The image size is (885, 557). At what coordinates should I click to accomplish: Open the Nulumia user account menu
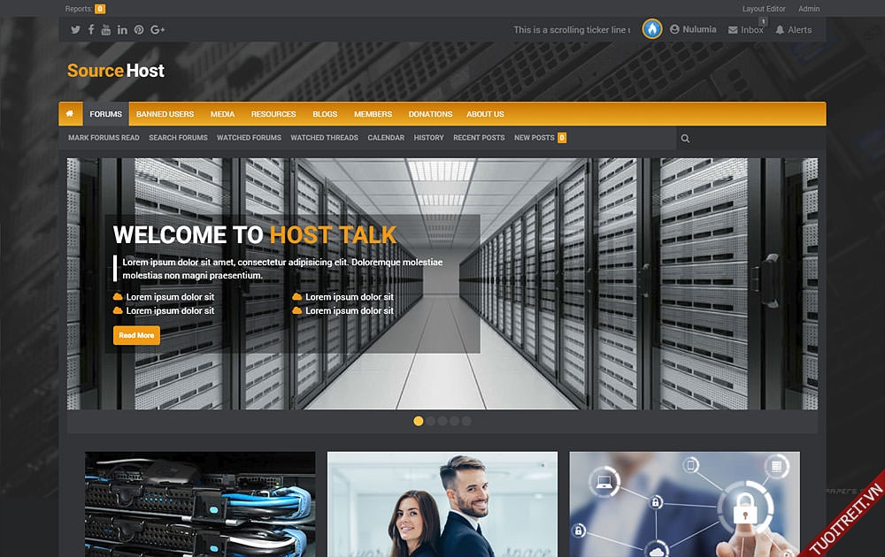pyautogui.click(x=694, y=29)
